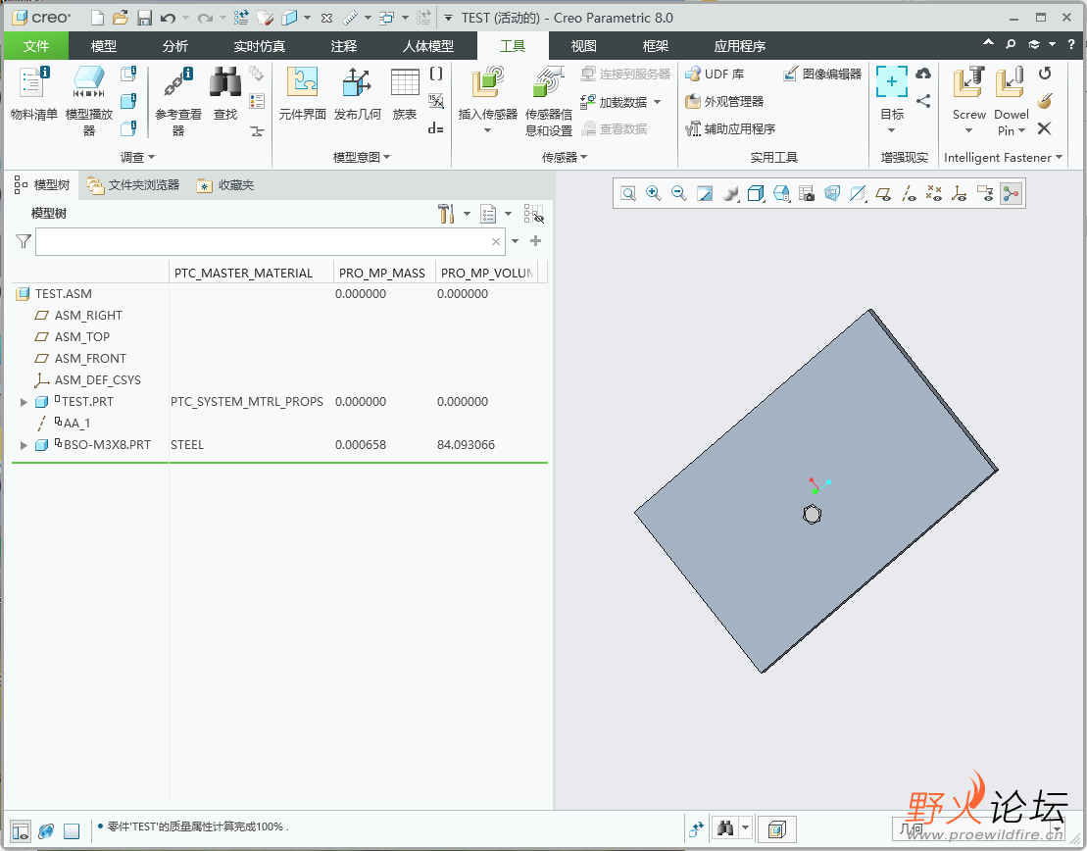Screen dimensions: 1087x851
Task: Click the cloud upload icon in 增强现实
Action: coord(923,74)
